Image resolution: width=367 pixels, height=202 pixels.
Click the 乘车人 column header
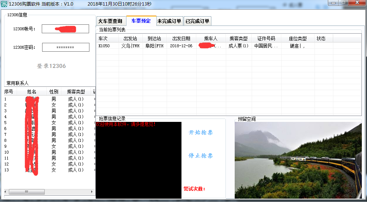point(211,38)
